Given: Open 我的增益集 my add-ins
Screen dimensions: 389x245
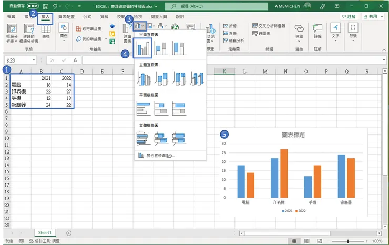Looking at the screenshot, I should (91, 39).
